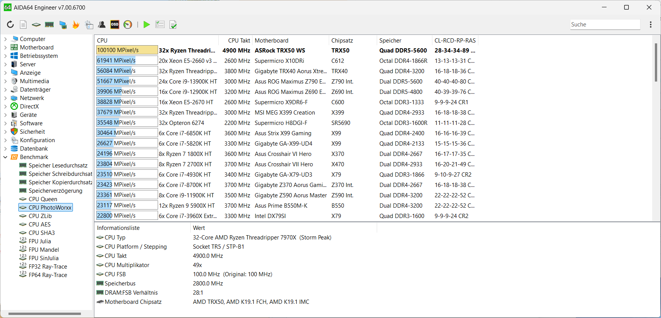Viewport: 661px width, 318px height.
Task: Open CPU AES benchmark
Action: (40, 225)
